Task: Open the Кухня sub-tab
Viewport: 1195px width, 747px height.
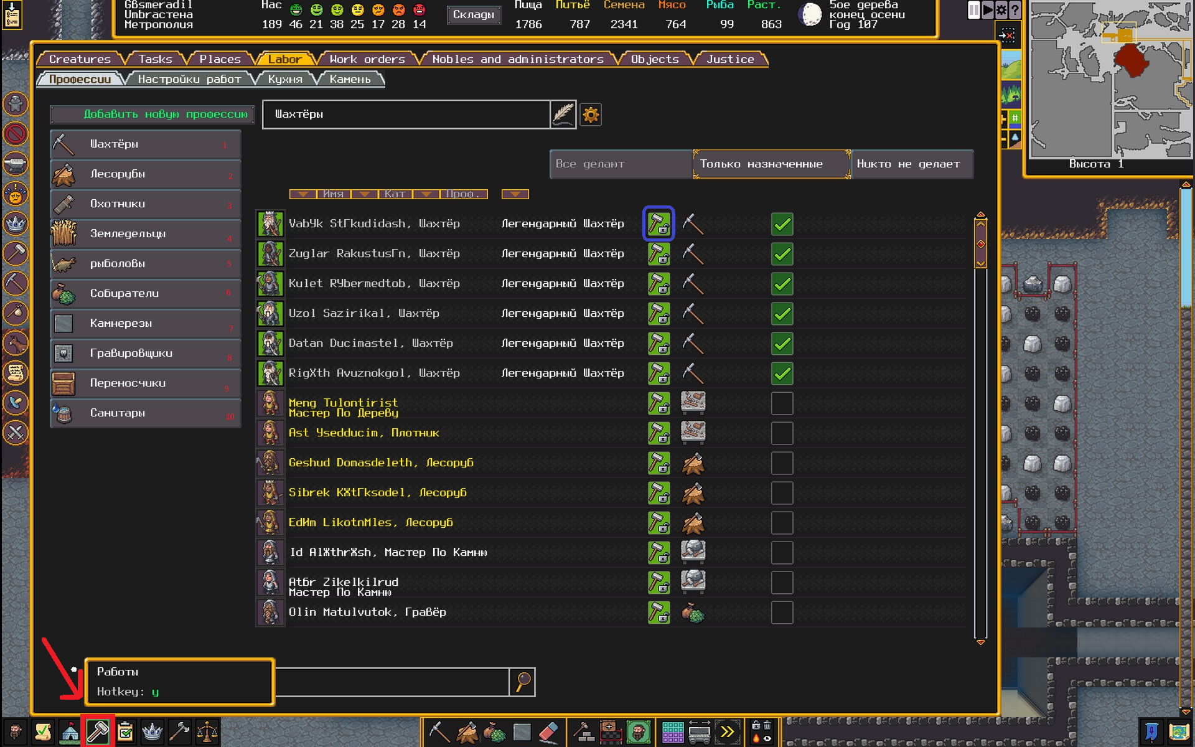Action: [285, 79]
